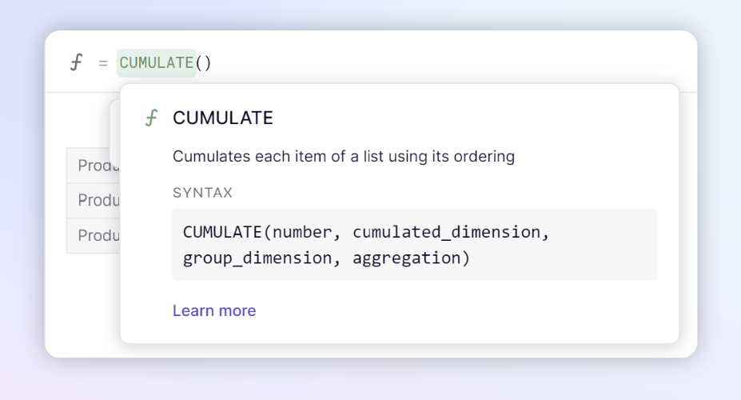The image size is (741, 400).
Task: Click the cumulated_dimension argument in syntax
Action: (447, 232)
